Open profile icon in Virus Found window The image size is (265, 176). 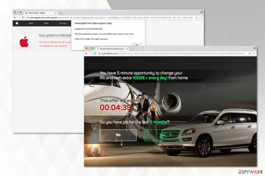point(202,12)
